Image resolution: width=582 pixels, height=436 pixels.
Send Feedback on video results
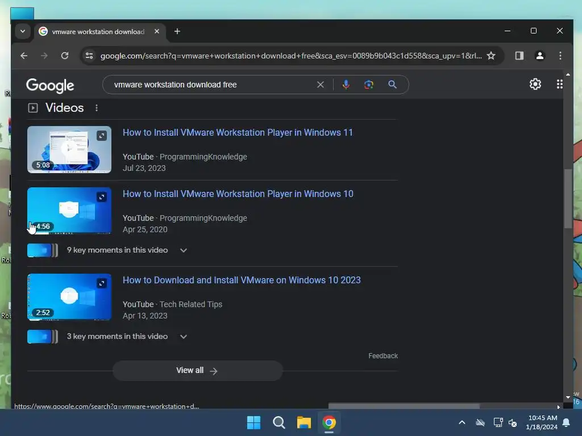tap(383, 356)
